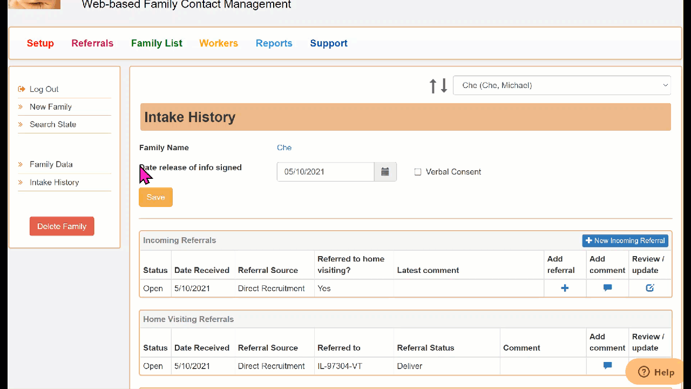Viewport: 691px width, 389px height.
Task: Add comment icon in Home Visiting Referrals row
Action: click(607, 366)
